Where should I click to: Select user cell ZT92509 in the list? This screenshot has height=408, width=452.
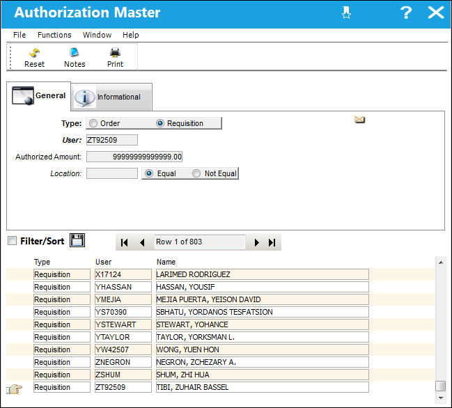tap(123, 387)
